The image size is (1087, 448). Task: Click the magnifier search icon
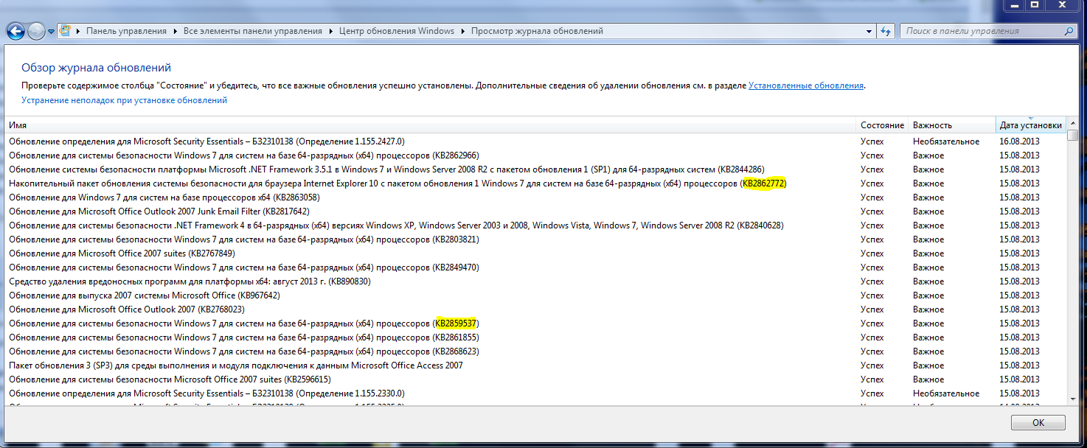(1069, 31)
